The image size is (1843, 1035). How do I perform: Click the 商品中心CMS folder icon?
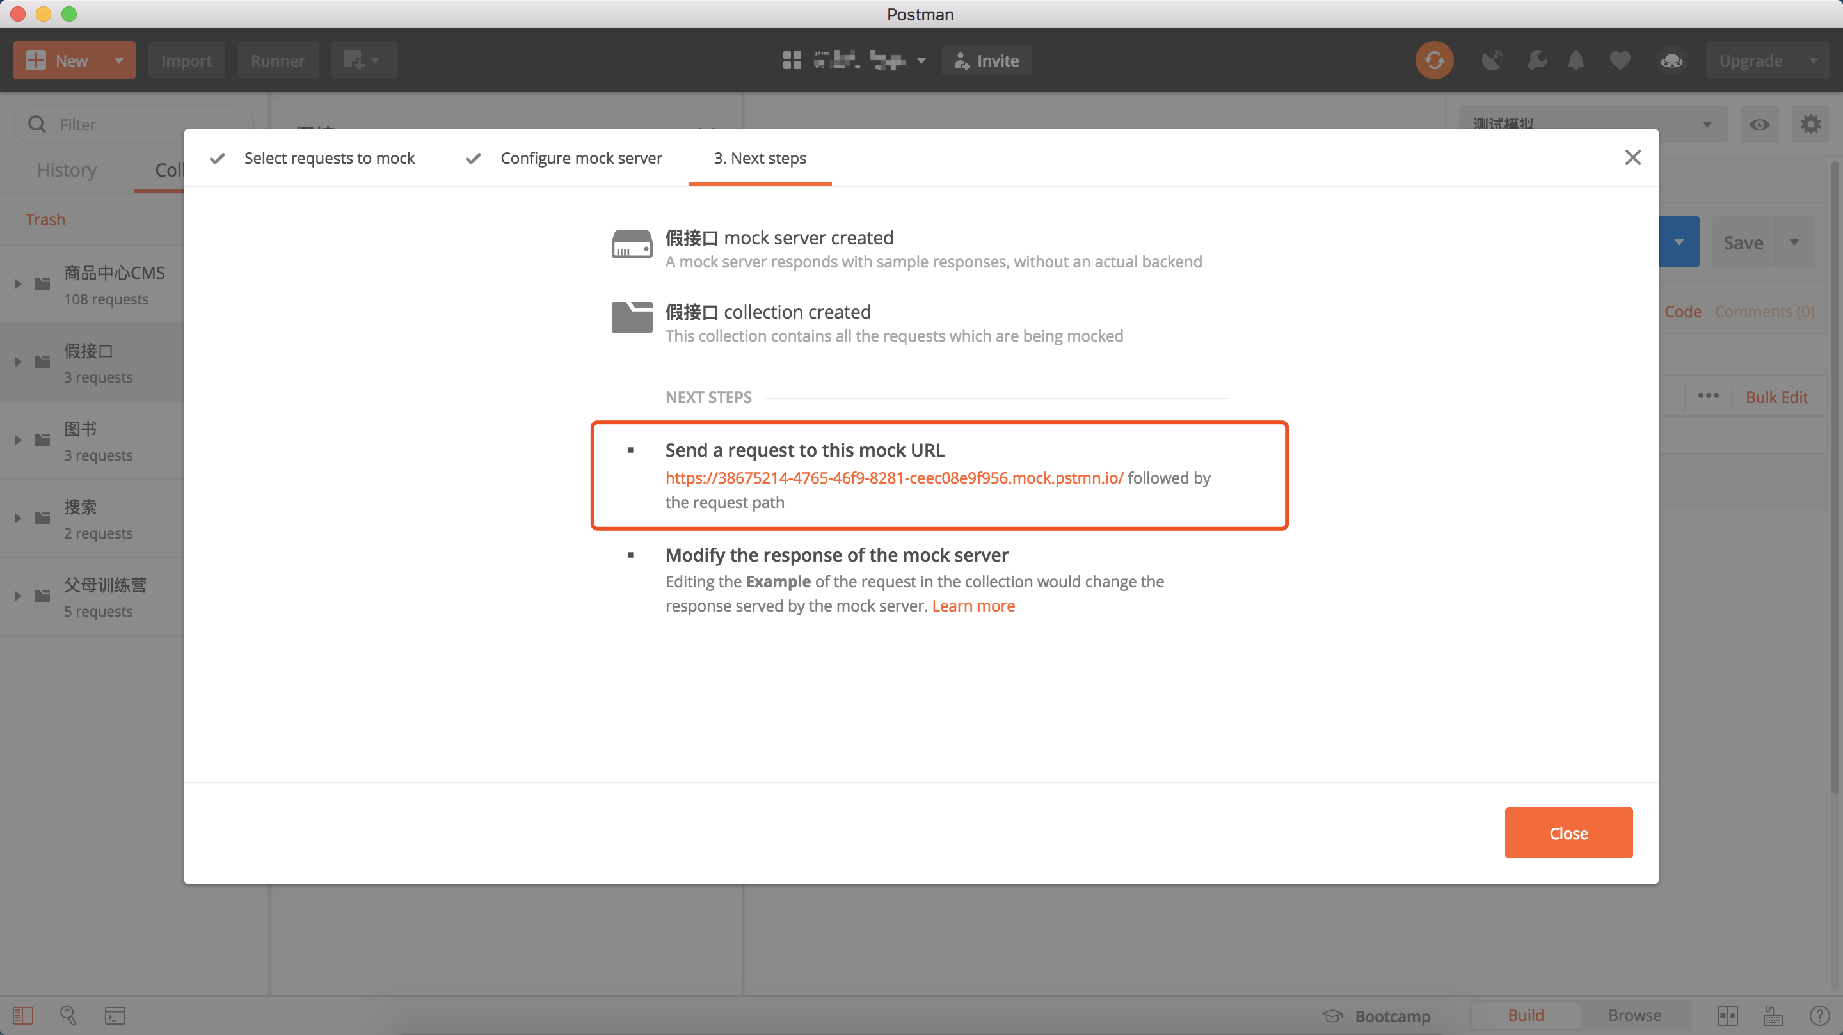click(43, 284)
